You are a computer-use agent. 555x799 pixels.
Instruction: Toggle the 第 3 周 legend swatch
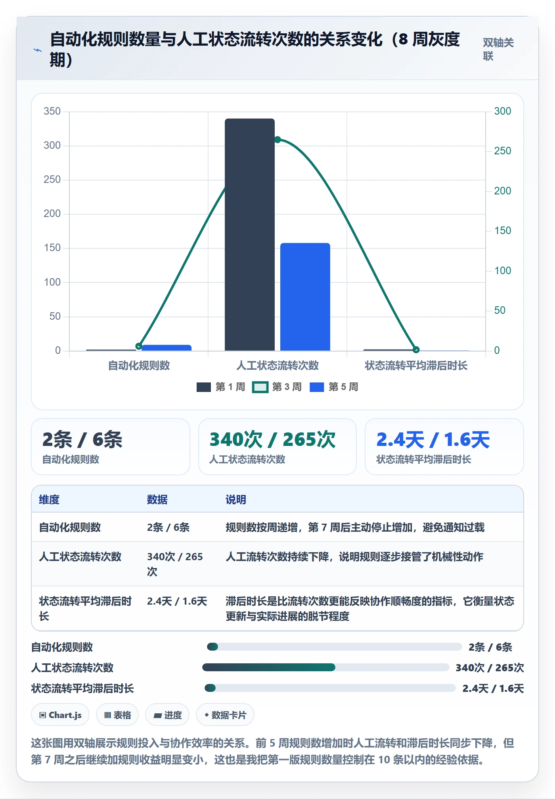(x=260, y=387)
